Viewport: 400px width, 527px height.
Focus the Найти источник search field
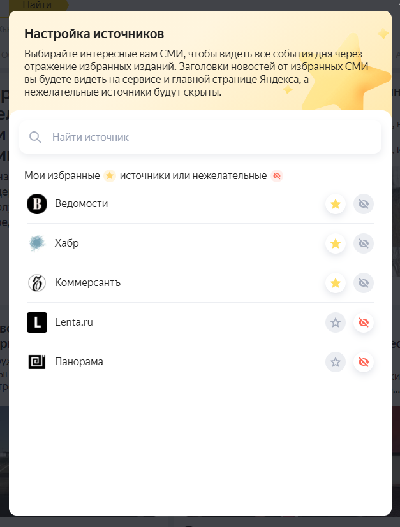point(200,137)
